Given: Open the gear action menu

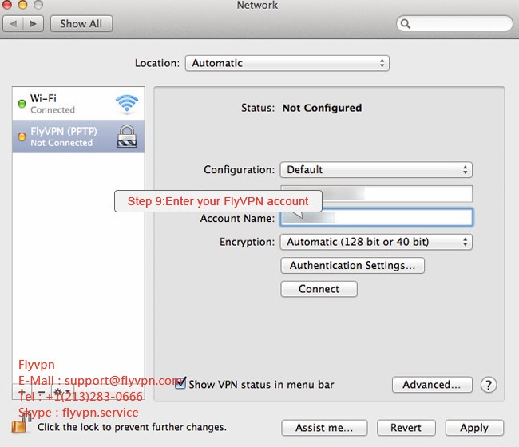Looking at the screenshot, I should [61, 393].
